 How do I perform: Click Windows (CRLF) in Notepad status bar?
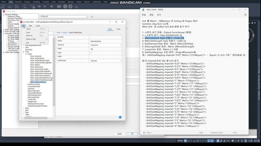click(x=217, y=133)
